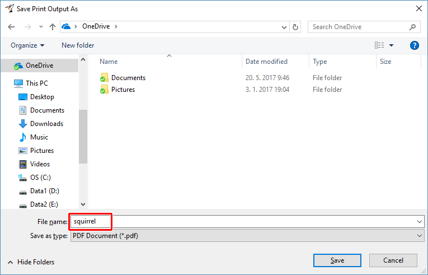This screenshot has height=275, width=428.
Task: Collapse the dialog with Hide Folders
Action: coord(31,262)
